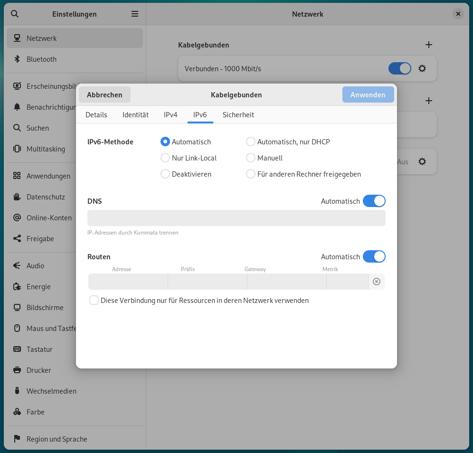Select the Manuell IPv6 method

(251, 158)
